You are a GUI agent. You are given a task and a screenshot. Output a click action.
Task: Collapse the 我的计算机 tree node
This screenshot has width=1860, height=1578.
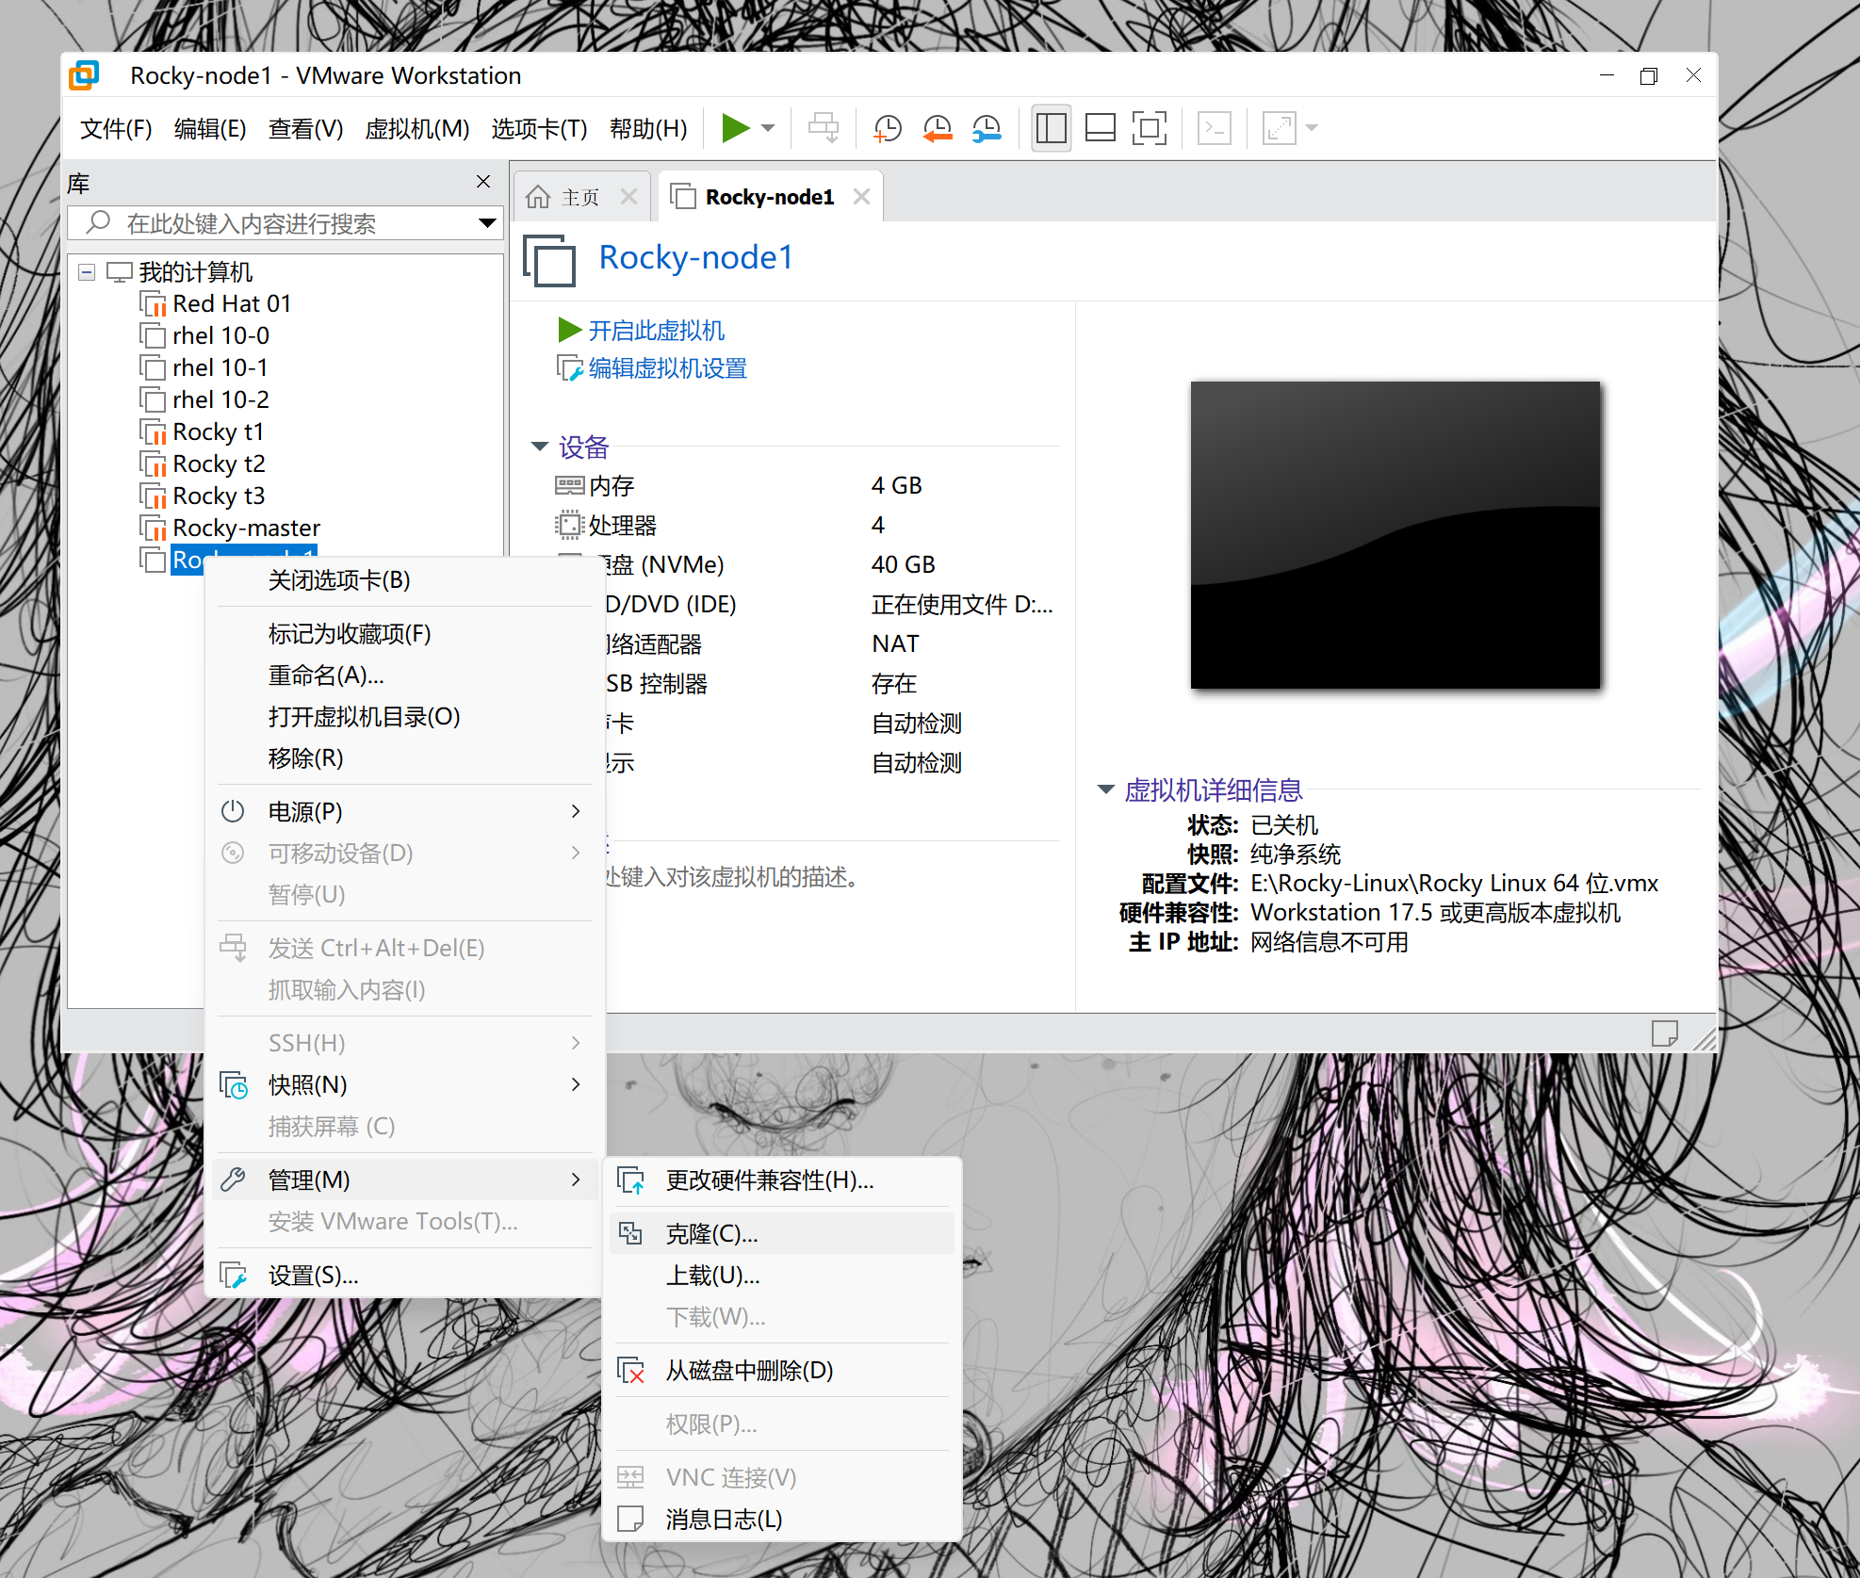87,272
